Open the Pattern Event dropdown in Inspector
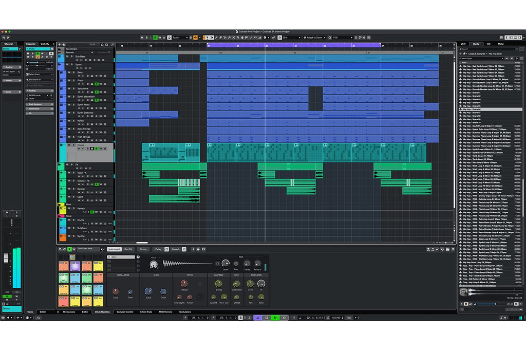The image size is (526, 351). pyautogui.click(x=40, y=74)
